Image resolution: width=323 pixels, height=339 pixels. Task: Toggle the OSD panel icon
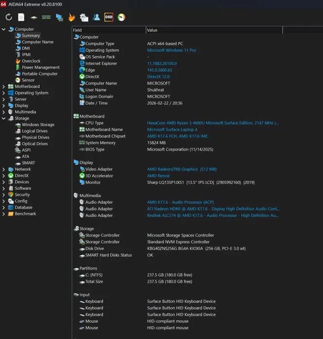pyautogui.click(x=109, y=17)
